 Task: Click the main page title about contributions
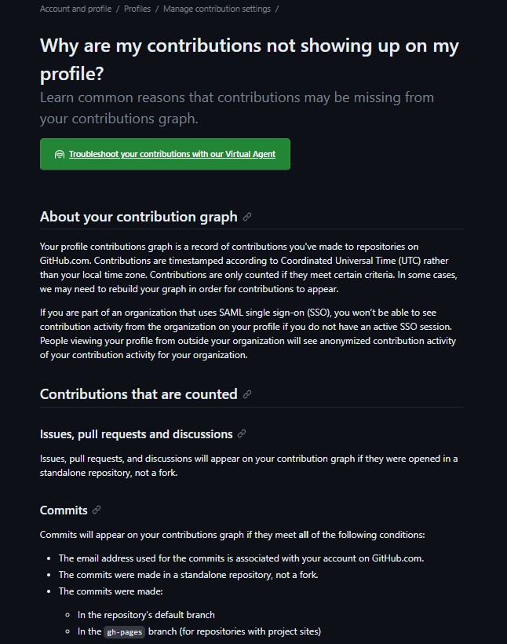pyautogui.click(x=250, y=60)
